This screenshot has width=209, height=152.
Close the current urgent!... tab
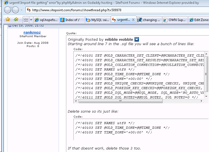pyautogui.click(x=133, y=20)
